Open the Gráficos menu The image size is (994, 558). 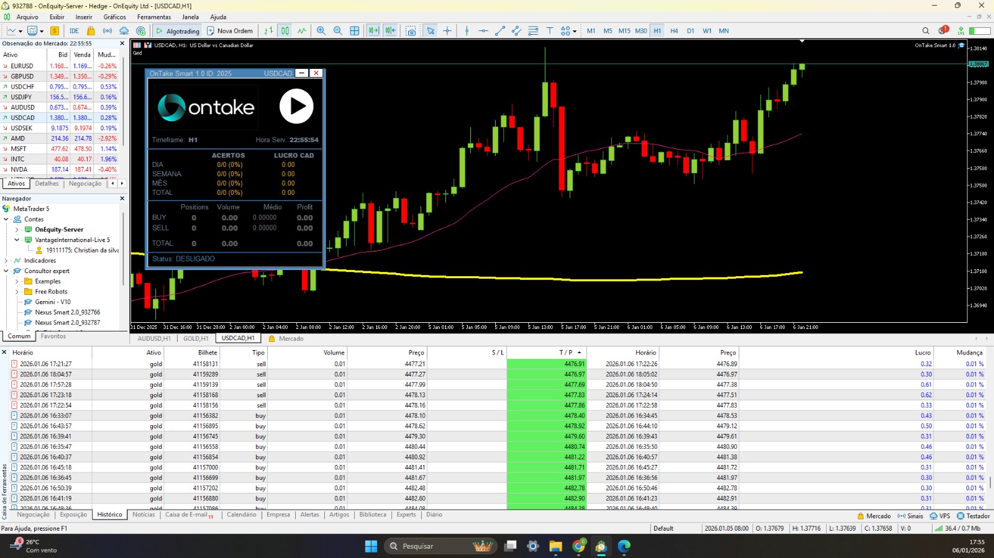[x=115, y=17]
